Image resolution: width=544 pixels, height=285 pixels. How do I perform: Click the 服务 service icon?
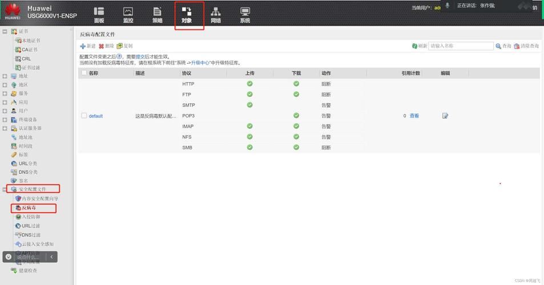click(14, 93)
